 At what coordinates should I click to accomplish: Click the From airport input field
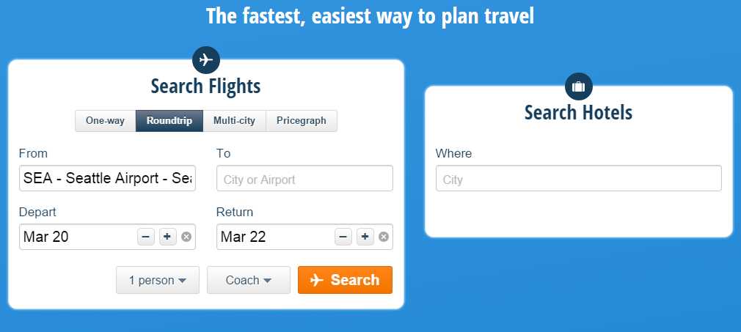point(107,178)
